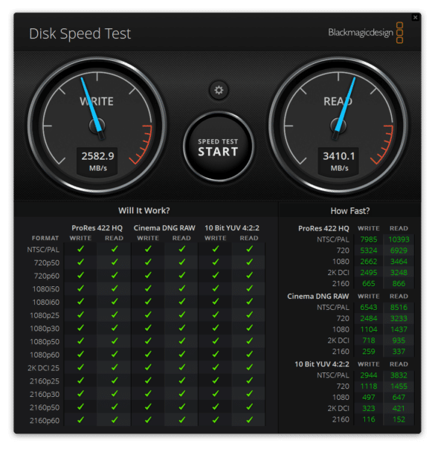Close the Disk Speed Test window
Viewport: 435px width, 449px height.
tap(415, 17)
